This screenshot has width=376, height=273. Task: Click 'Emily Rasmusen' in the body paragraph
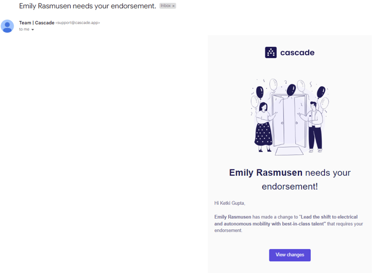(x=232, y=217)
